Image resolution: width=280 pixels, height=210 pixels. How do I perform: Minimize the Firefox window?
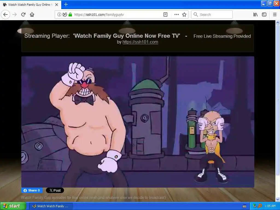(264, 3)
